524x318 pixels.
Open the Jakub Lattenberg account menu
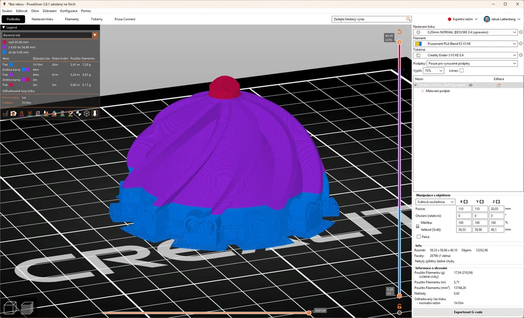[502, 19]
